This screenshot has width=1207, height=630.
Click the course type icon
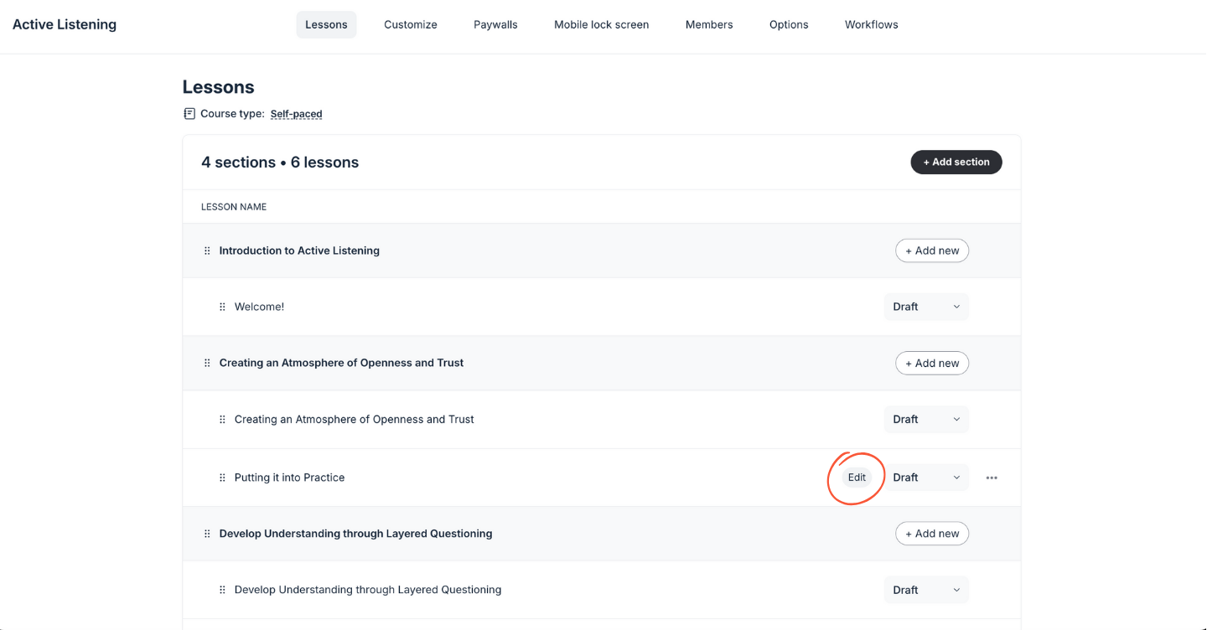pyautogui.click(x=189, y=114)
